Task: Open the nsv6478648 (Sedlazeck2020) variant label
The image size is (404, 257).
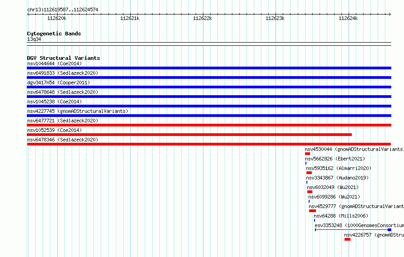Action: pyautogui.click(x=63, y=92)
